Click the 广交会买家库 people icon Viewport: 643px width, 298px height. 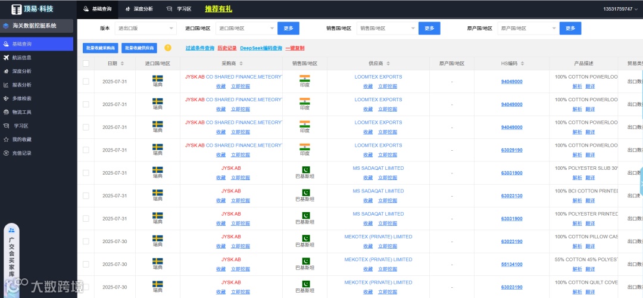click(x=11, y=230)
